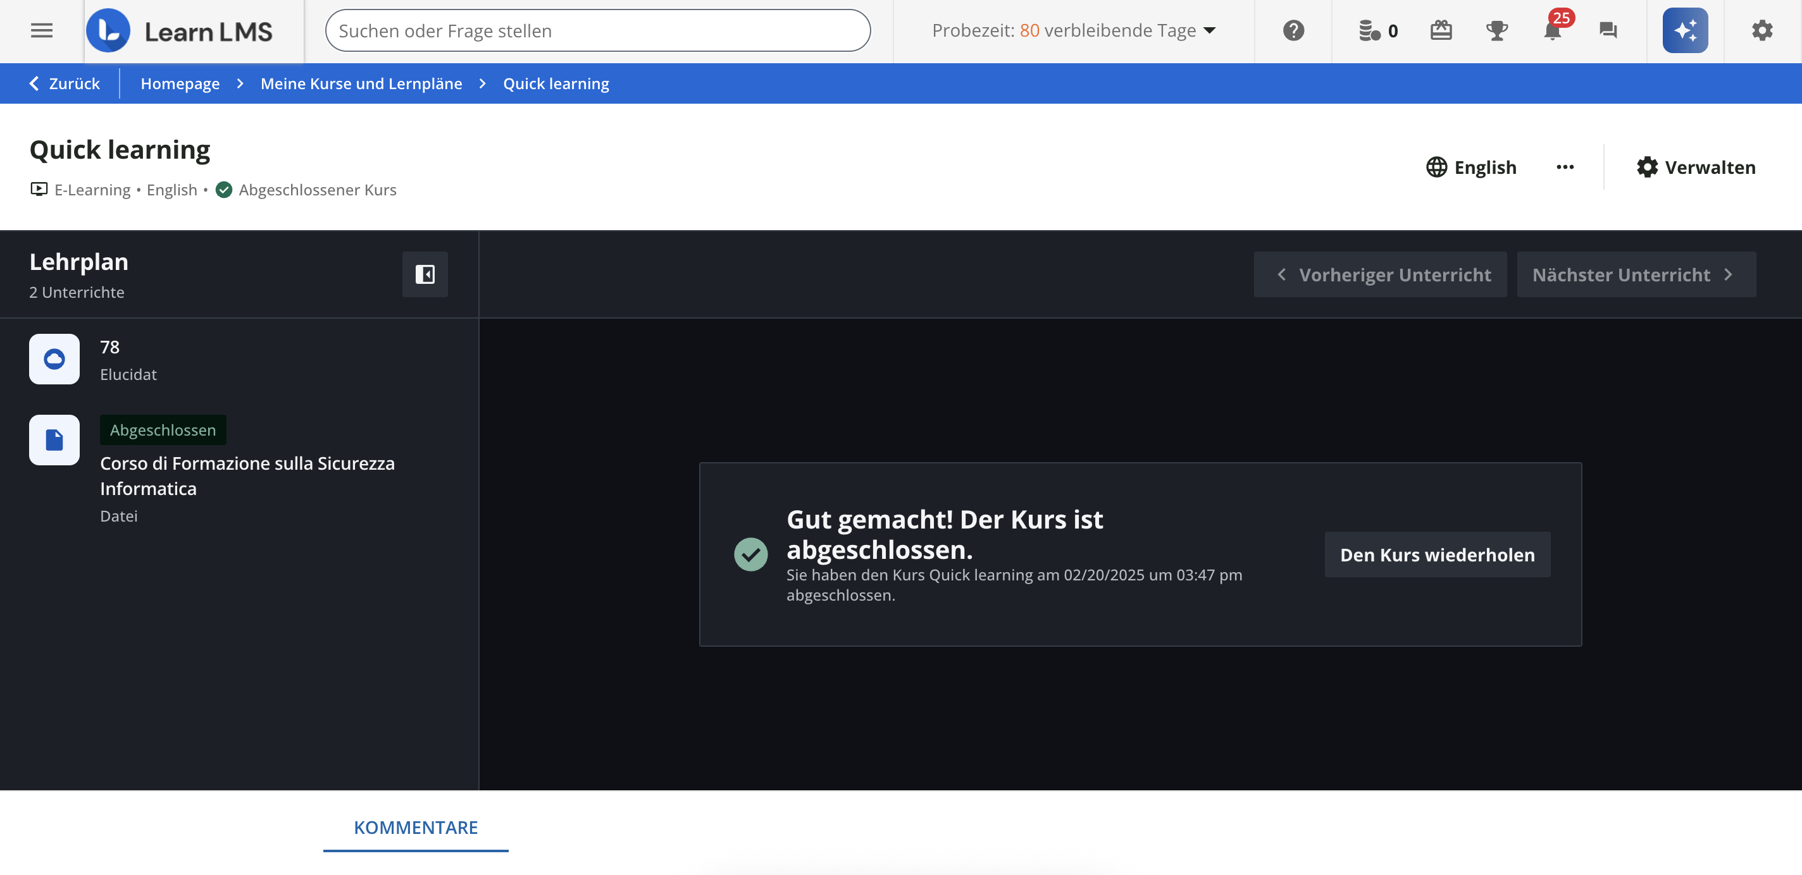This screenshot has width=1802, height=875.
Task: Open the three-dots more options menu
Action: pos(1565,167)
